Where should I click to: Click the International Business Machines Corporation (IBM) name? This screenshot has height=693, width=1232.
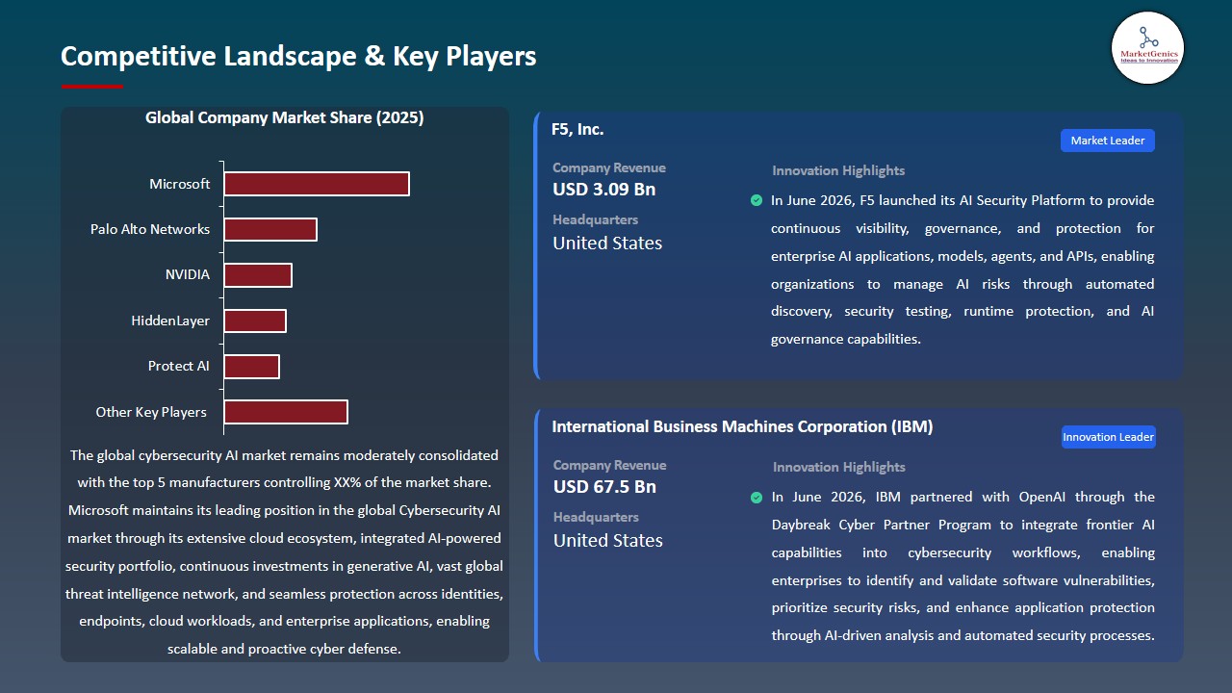pos(742,426)
